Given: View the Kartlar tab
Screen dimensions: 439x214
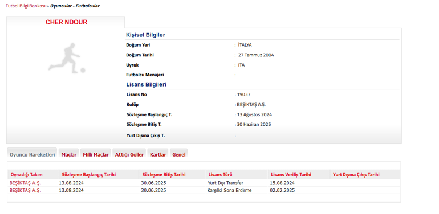Looking at the screenshot, I should [x=158, y=154].
